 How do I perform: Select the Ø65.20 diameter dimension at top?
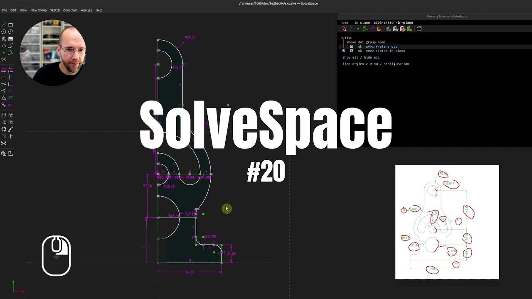tap(190, 37)
